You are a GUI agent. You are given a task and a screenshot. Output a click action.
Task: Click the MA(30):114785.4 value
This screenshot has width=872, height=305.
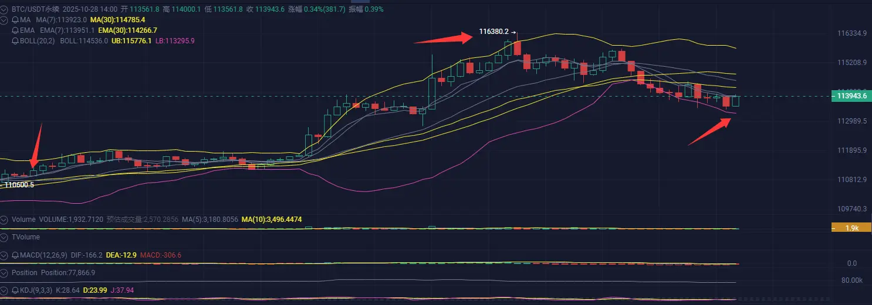[117, 20]
